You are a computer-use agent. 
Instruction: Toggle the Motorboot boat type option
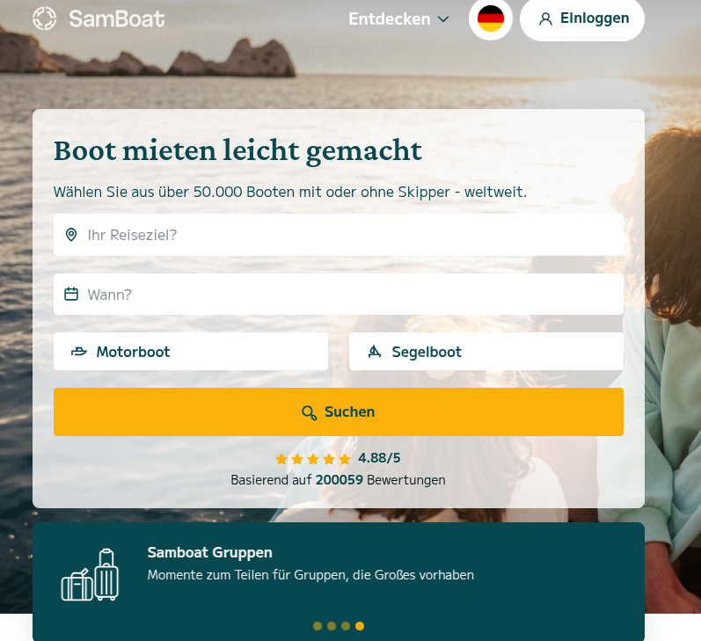190,352
